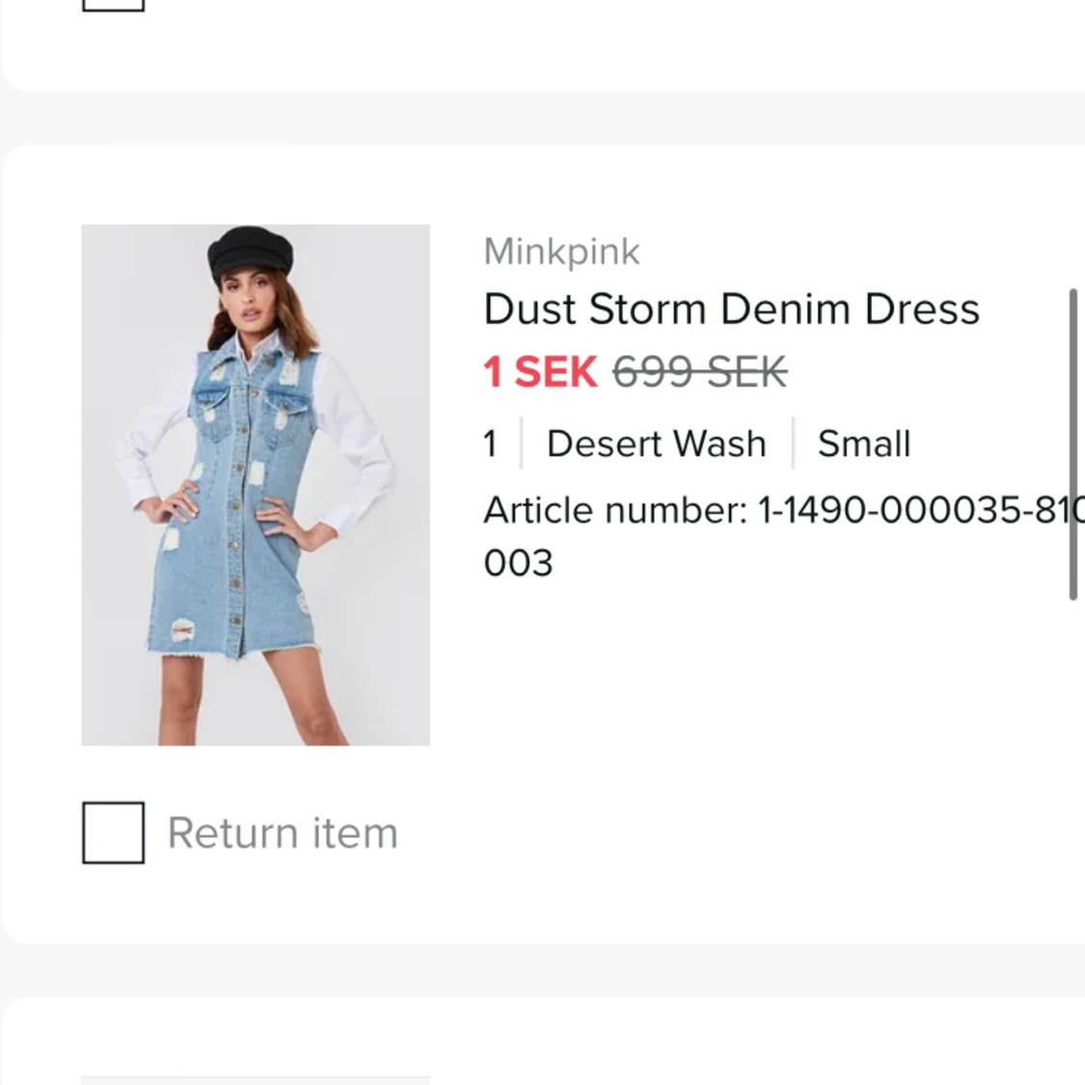Screen dimensions: 1085x1085
Task: Select the quantity value 1
Action: point(490,445)
